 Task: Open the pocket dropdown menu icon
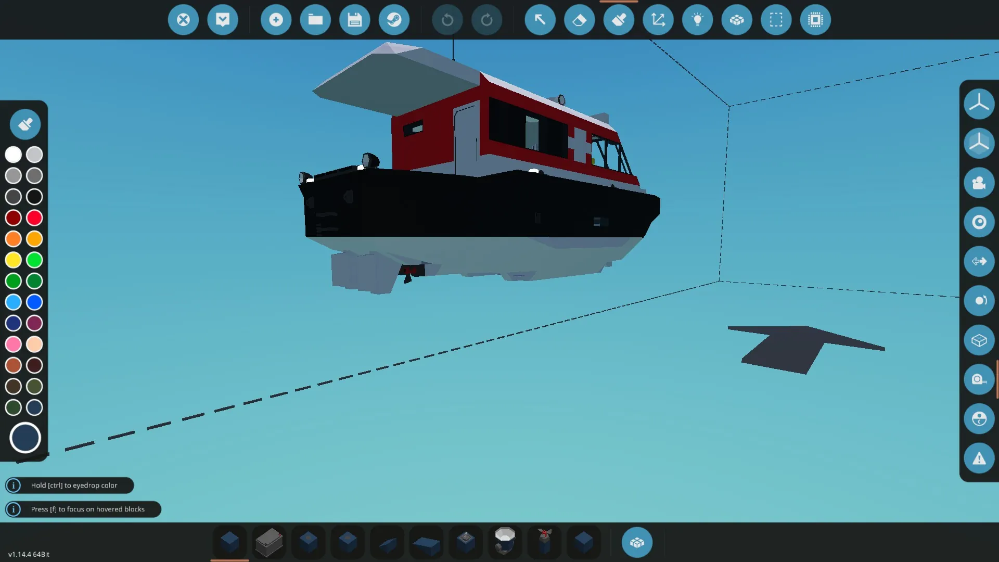pos(223,20)
